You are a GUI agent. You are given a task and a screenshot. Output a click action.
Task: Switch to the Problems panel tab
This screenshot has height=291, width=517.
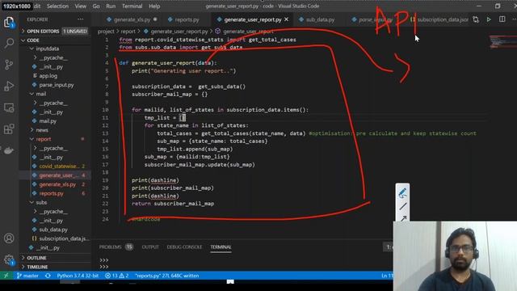(x=116, y=247)
